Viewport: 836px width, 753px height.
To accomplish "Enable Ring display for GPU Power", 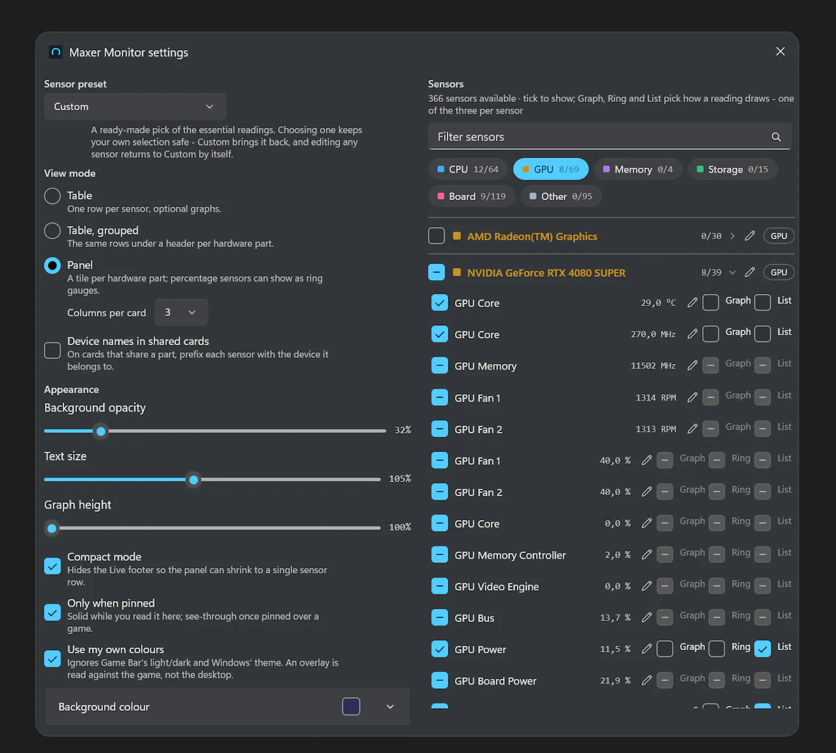I will tap(716, 649).
